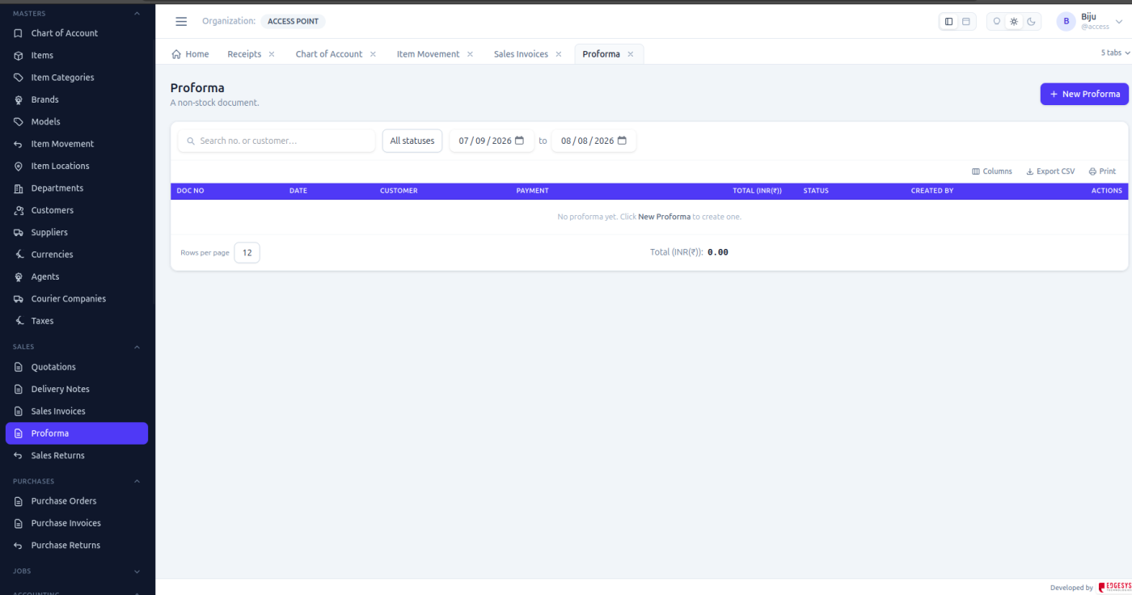Screen dimensions: 1132x595
Task: Open the 5 tabs overflow dropdown
Action: [1115, 53]
